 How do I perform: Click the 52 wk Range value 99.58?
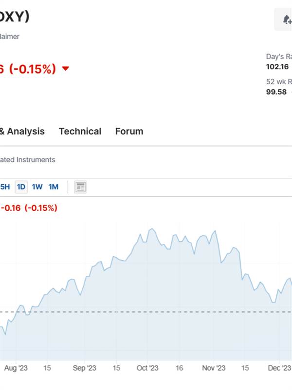[x=276, y=92]
